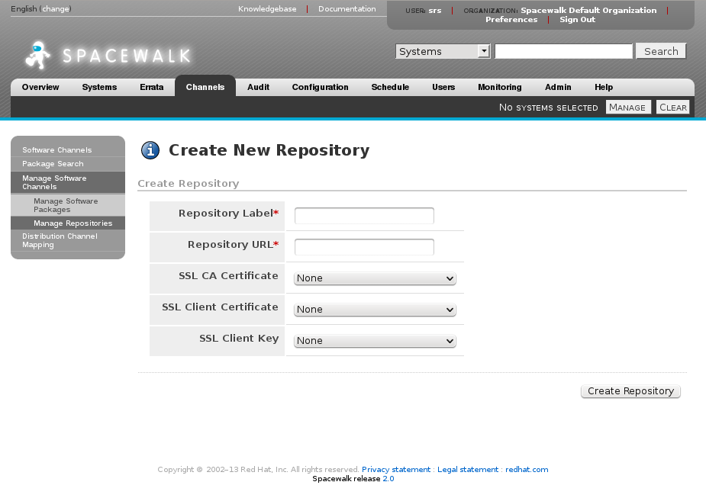Open the Distribution Channel Mapping sidebar link
The image size is (706, 498).
point(60,240)
